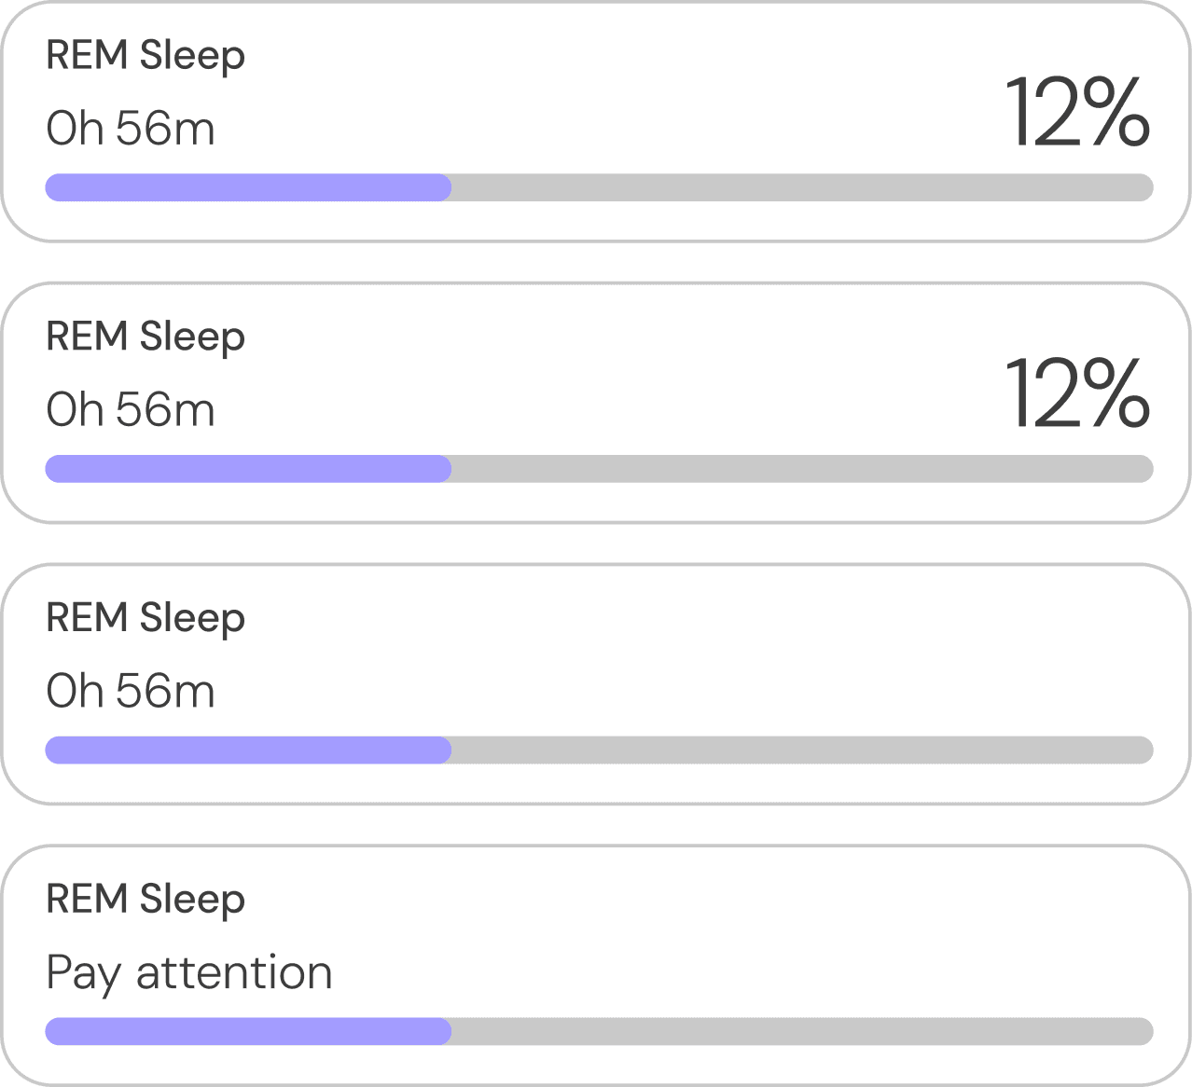The width and height of the screenshot is (1192, 1087).
Task: Select the REM Sleep heading in the second card
Action: pyautogui.click(x=146, y=337)
